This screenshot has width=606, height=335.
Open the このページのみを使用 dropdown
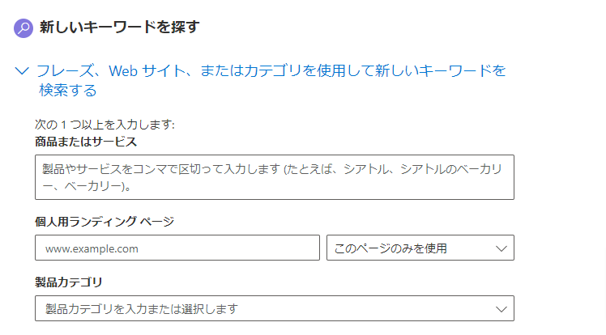tap(420, 248)
